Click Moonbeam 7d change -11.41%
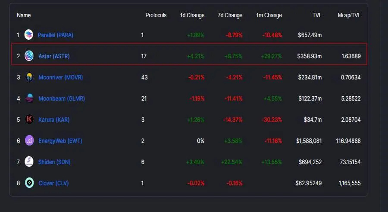Screen dimensions: 388x212 (x=233, y=98)
